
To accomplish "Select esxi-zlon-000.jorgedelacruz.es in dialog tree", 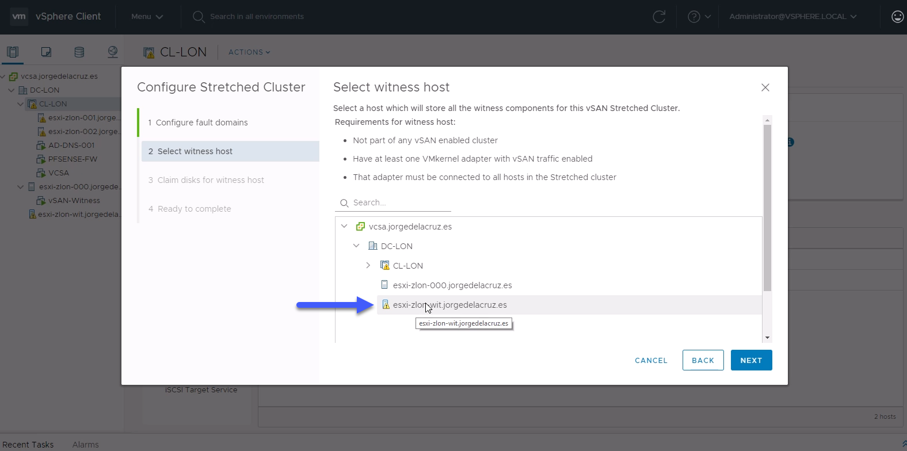I will [x=452, y=285].
